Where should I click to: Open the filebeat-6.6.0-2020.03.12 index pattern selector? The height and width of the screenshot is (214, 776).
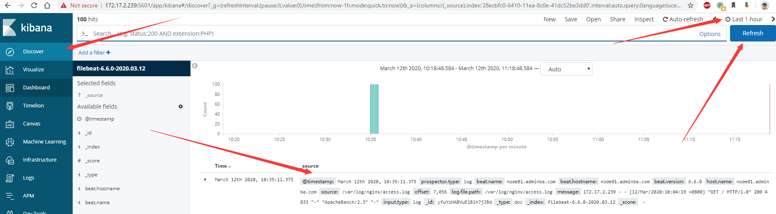(x=131, y=68)
